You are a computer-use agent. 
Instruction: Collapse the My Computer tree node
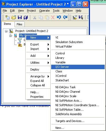(11, 36)
